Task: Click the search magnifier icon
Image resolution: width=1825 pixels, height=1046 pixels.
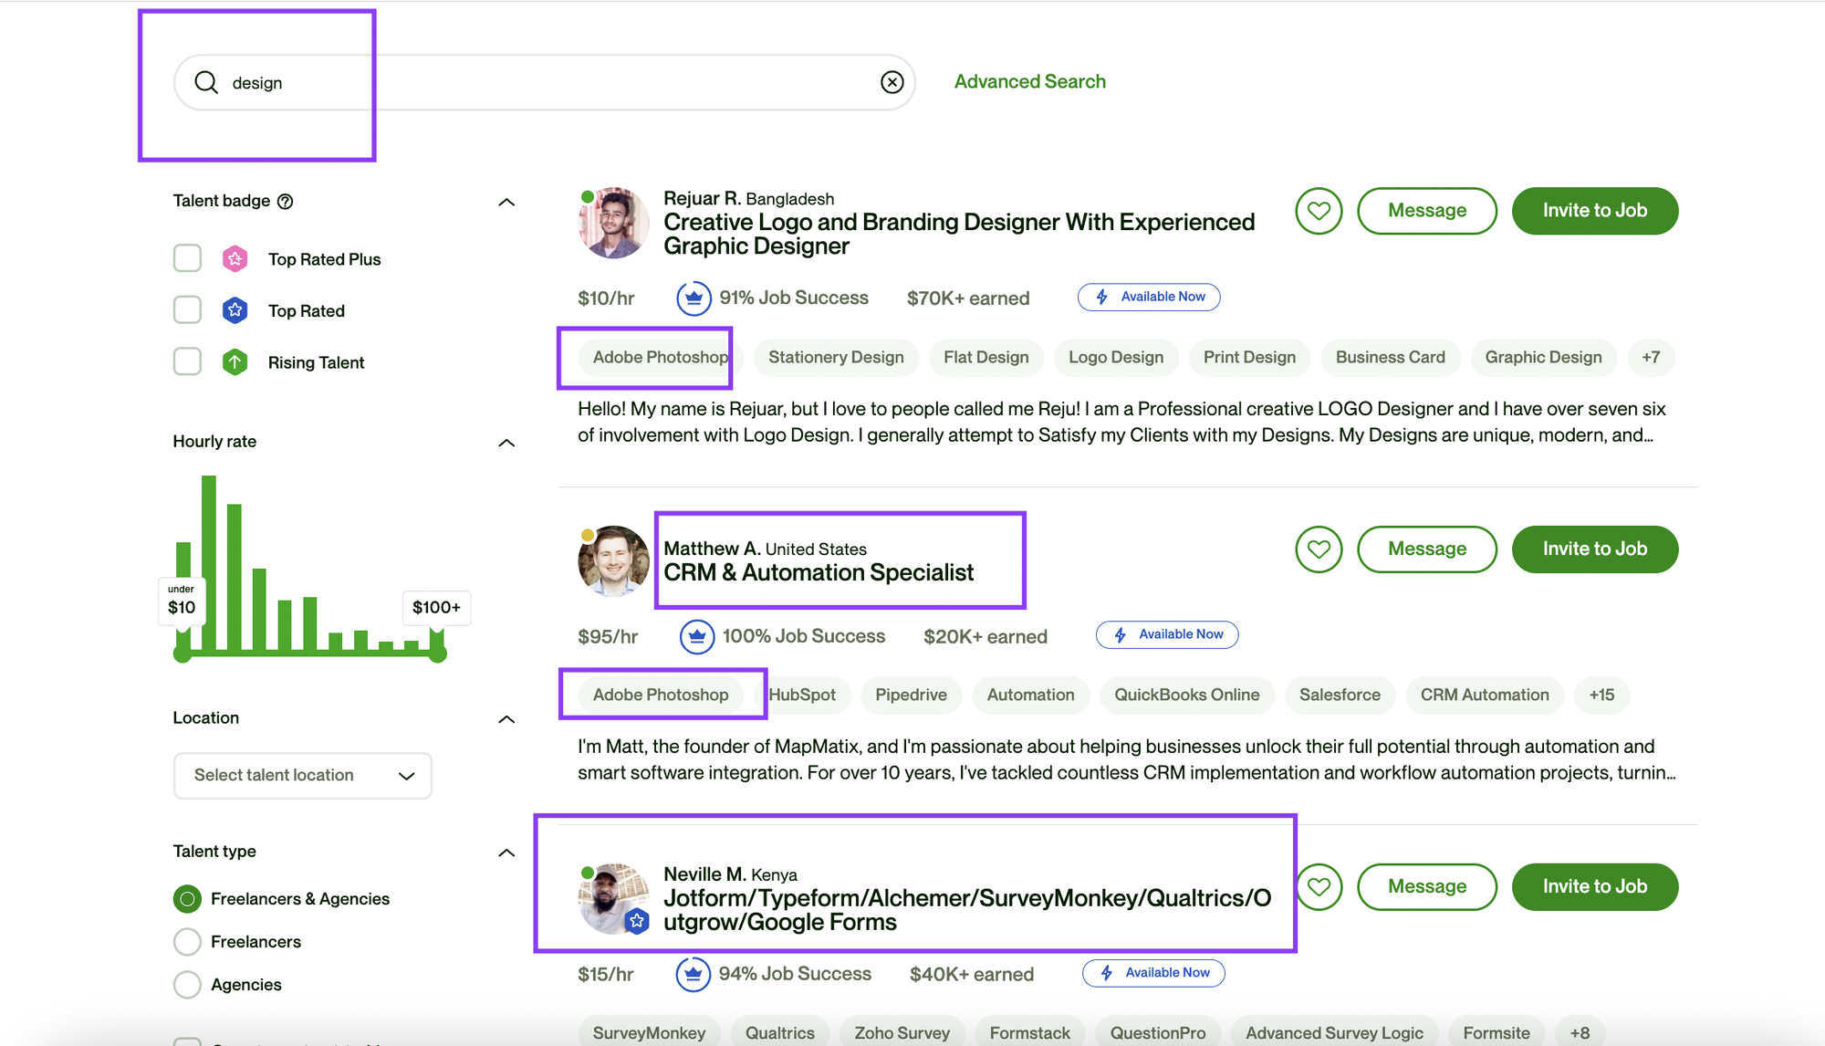Action: pos(206,82)
